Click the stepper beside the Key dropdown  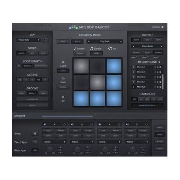tap(45, 40)
